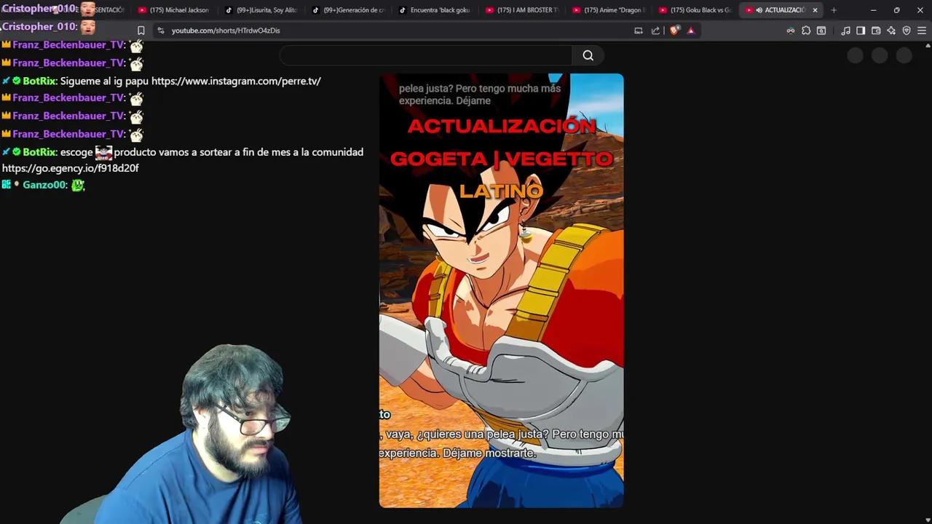
Task: Click the glasses extension icon in the toolbar
Action: coord(791,31)
